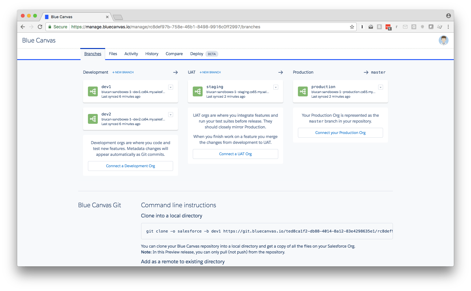This screenshot has width=471, height=291.
Task: Click Connect a Development Org button
Action: (130, 166)
